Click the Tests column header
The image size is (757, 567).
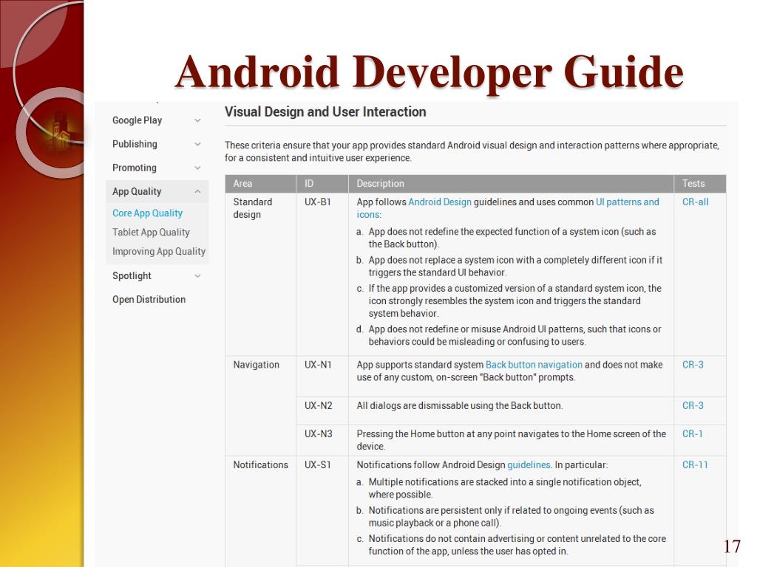point(700,184)
